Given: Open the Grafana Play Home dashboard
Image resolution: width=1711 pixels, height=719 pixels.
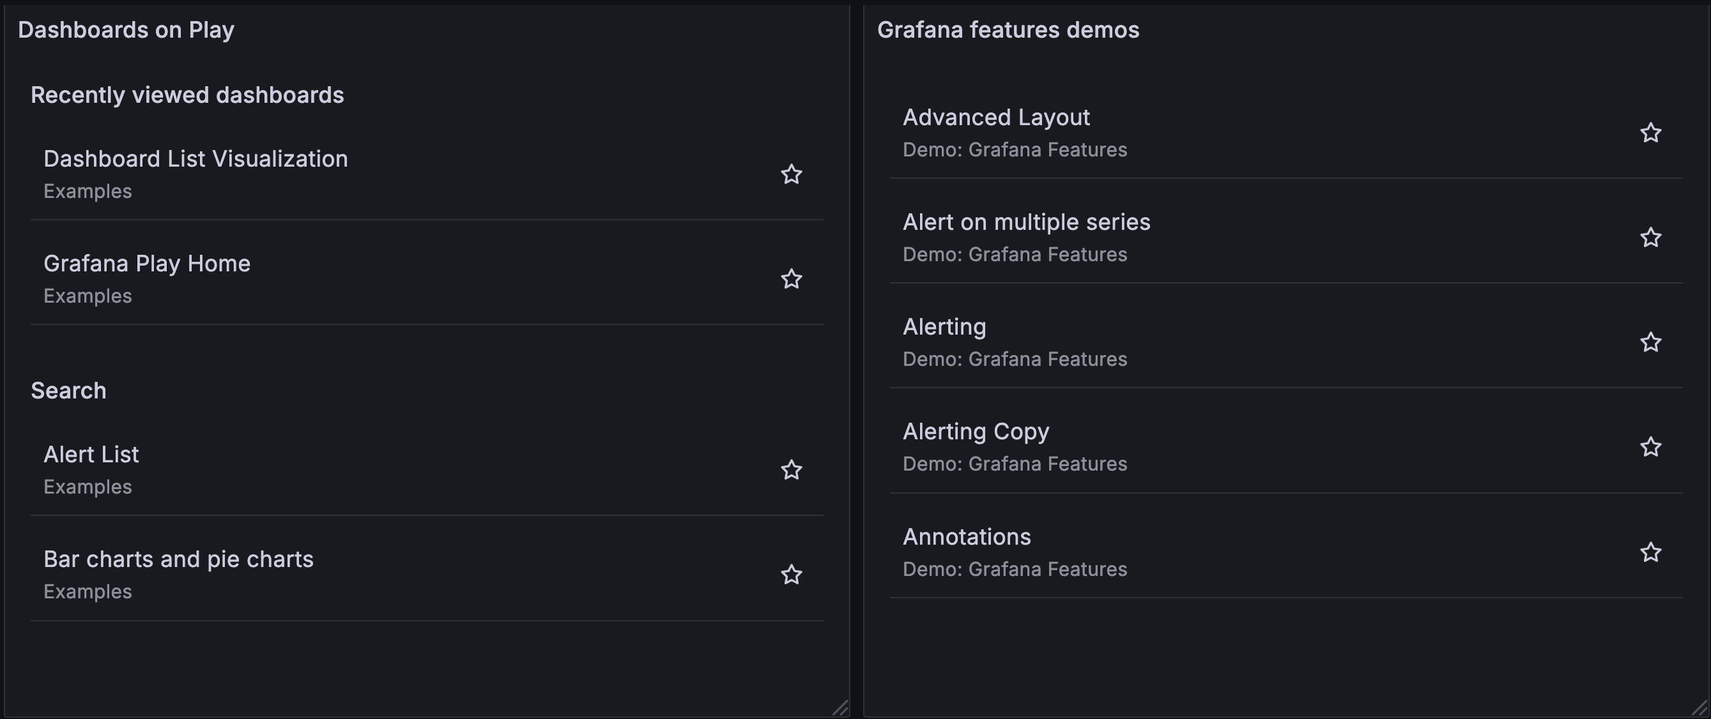Looking at the screenshot, I should coord(147,263).
